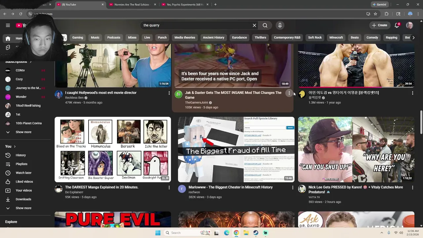Switch to Yes, Psychic Experiments browser tab
Image resolution: width=423 pixels, height=238 pixels.
point(185,5)
